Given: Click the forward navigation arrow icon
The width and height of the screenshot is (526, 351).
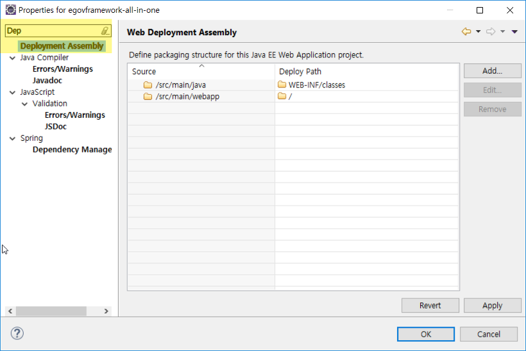Looking at the screenshot, I should tap(491, 31).
